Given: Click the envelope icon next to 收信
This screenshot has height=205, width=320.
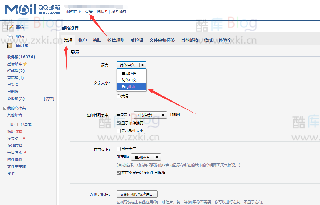Looking at the screenshot, I should (10, 36).
